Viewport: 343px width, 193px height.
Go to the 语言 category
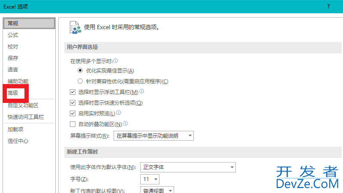(13, 70)
